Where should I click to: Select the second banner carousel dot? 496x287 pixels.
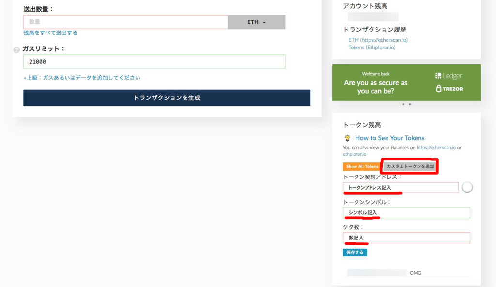click(410, 104)
